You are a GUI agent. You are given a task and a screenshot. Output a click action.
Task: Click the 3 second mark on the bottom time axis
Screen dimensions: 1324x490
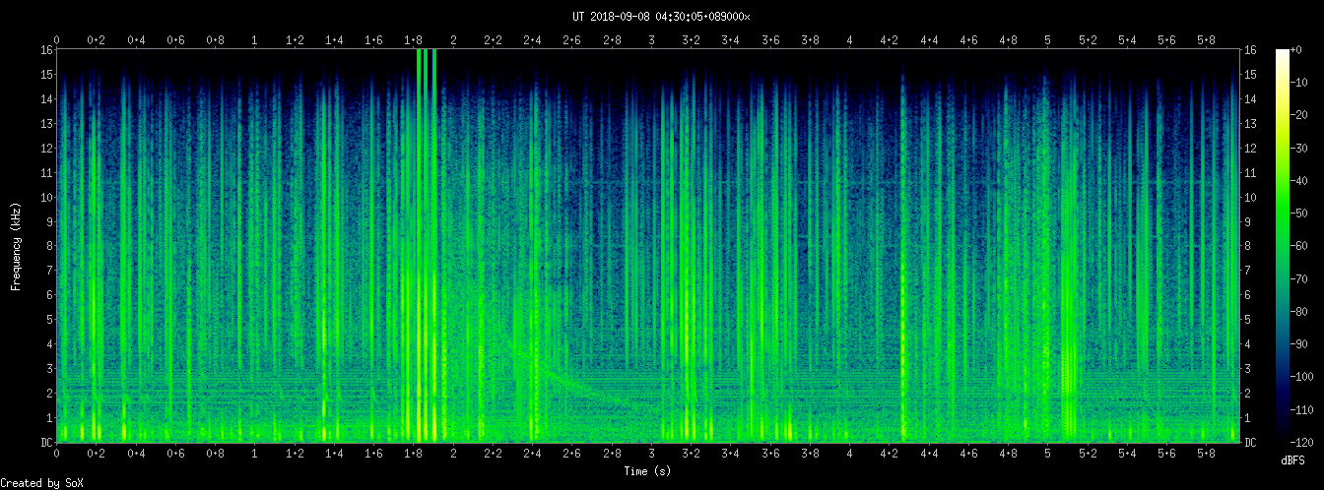pos(651,454)
